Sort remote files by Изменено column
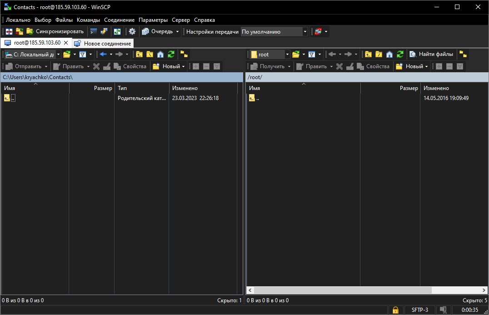 coord(454,88)
